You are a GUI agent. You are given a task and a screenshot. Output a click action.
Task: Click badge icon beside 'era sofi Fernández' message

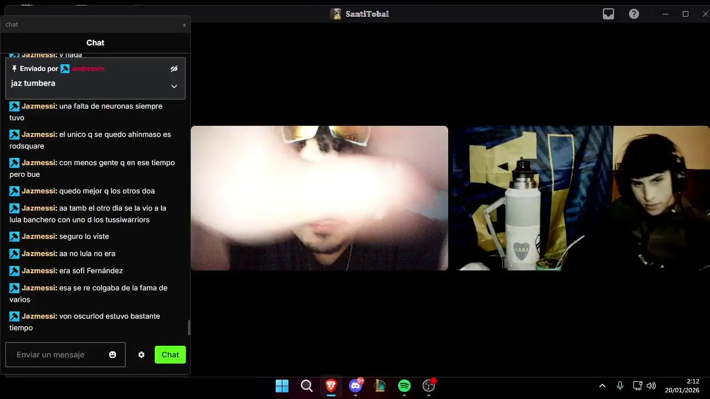(14, 271)
